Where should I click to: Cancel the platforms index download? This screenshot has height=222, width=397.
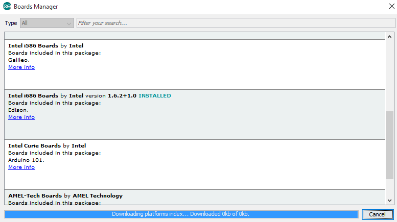click(x=378, y=214)
